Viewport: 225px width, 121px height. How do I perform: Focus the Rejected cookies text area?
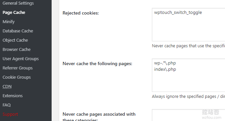189,25
